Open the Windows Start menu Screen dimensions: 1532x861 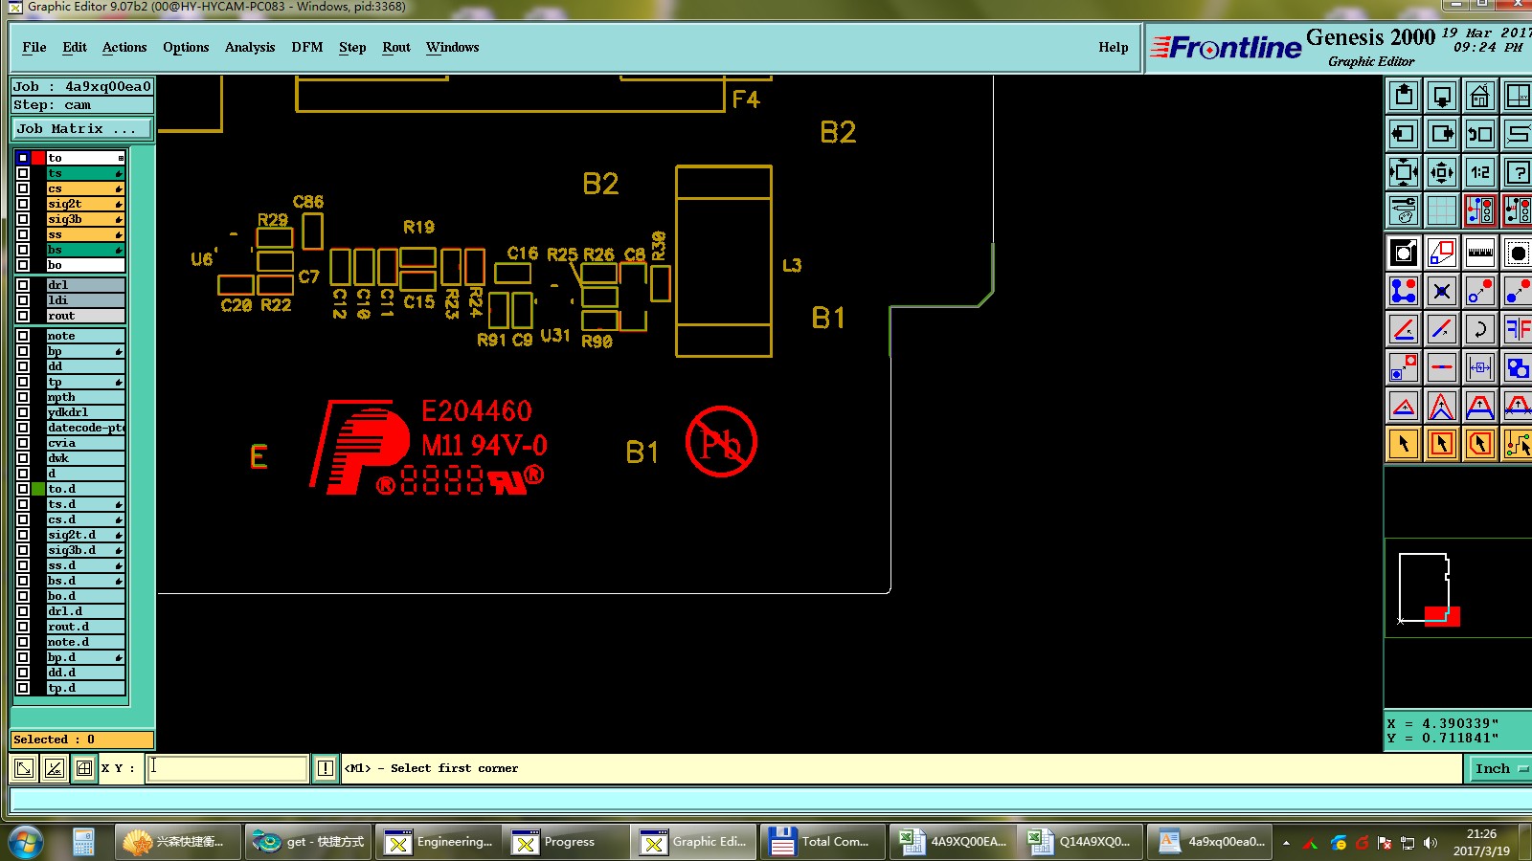point(26,842)
